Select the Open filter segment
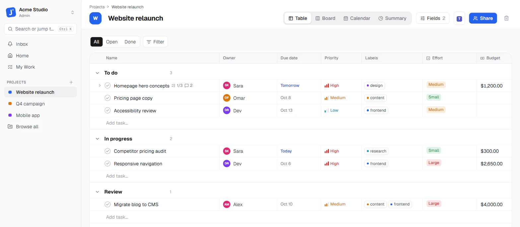 112,42
